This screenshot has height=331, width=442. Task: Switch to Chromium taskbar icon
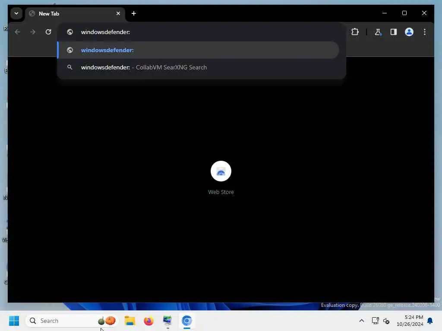[x=186, y=321]
